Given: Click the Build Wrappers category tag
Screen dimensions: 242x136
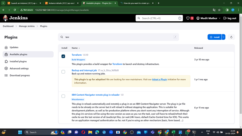Looking at the screenshot, I should [x=78, y=59].
